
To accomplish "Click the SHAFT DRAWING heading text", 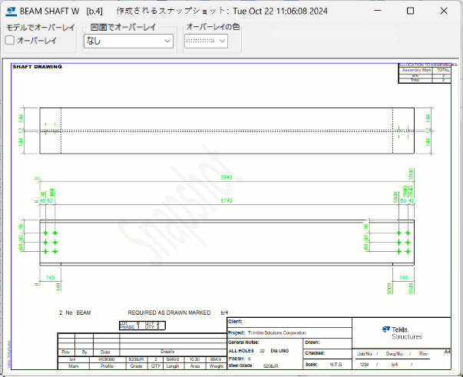I will (37, 67).
